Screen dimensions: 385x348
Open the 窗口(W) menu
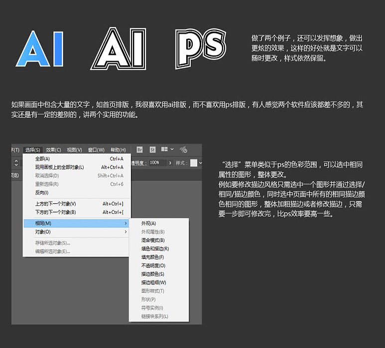click(96, 150)
